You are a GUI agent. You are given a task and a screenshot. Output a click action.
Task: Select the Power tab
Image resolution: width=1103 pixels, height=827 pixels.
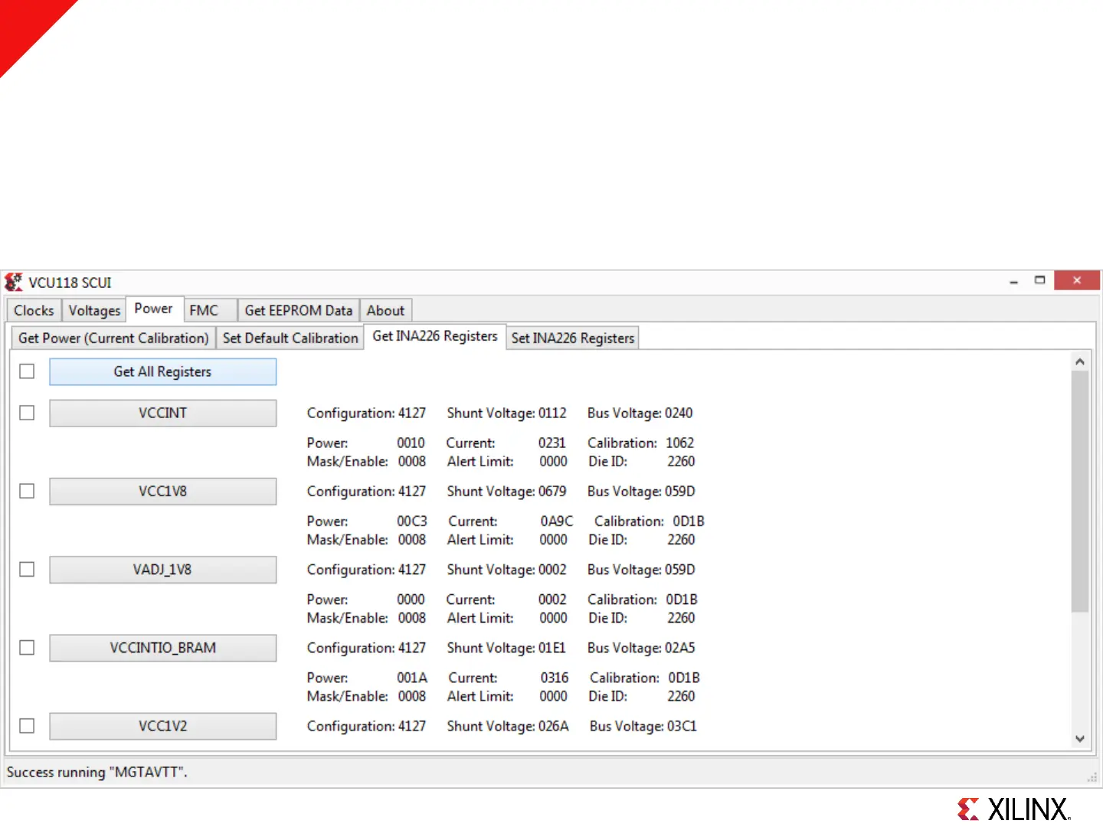click(154, 309)
